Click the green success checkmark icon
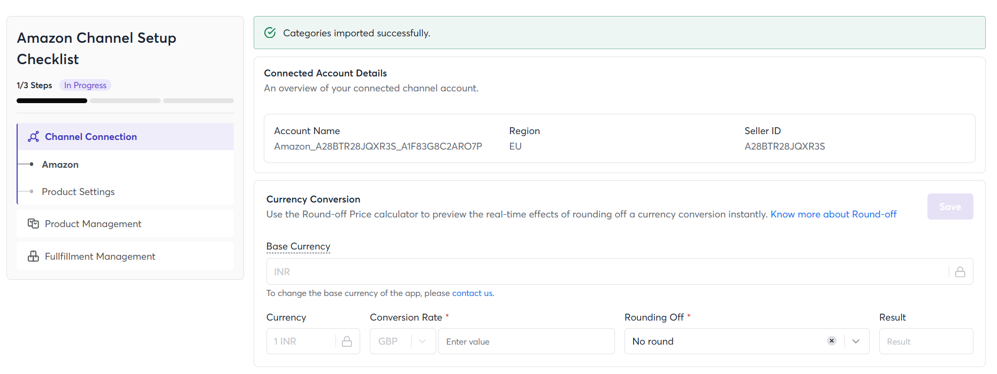 point(270,33)
